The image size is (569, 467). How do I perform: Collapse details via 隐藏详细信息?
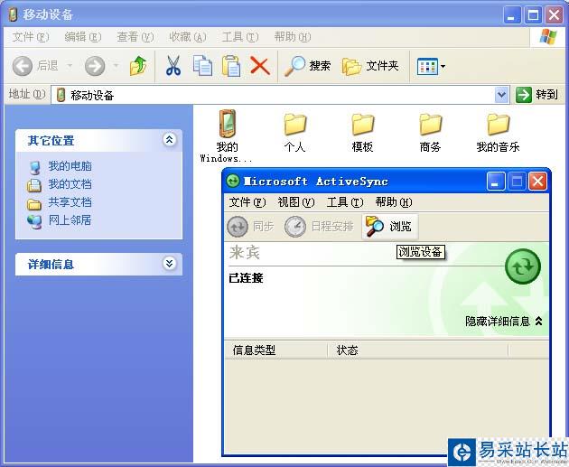504,322
